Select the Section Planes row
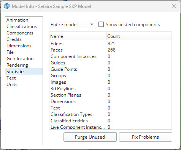Screen dimensions: 181x150 coord(110,95)
